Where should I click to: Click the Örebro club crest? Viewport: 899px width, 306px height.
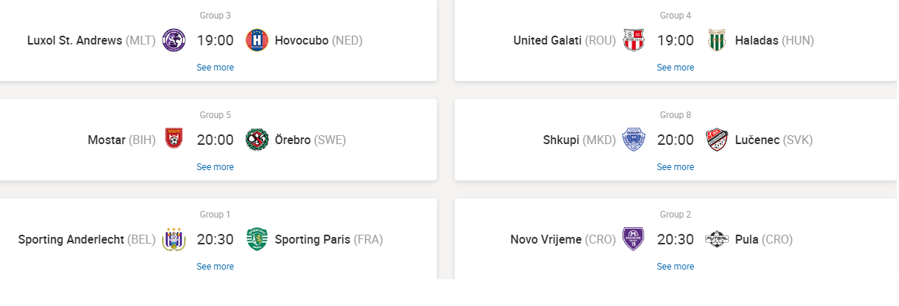(x=257, y=140)
